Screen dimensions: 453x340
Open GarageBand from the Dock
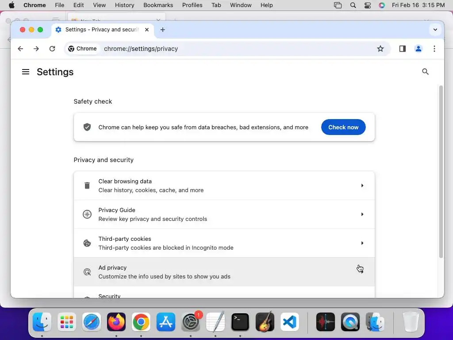tap(265, 322)
